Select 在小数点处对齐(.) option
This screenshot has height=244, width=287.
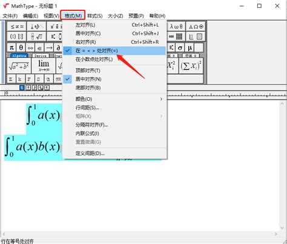[114, 59]
